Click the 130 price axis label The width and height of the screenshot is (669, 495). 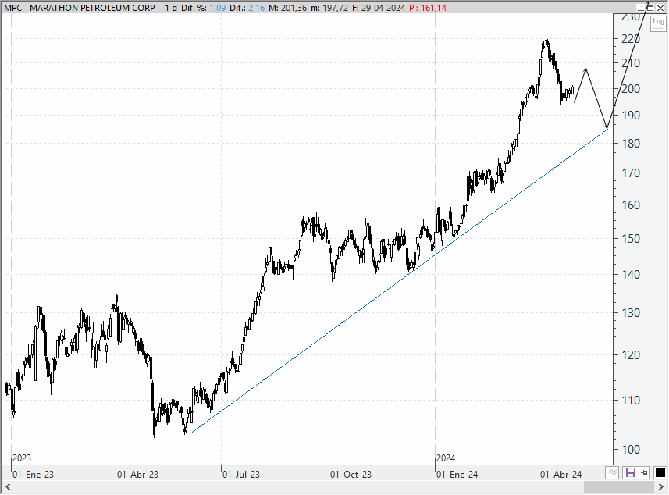[x=631, y=313]
